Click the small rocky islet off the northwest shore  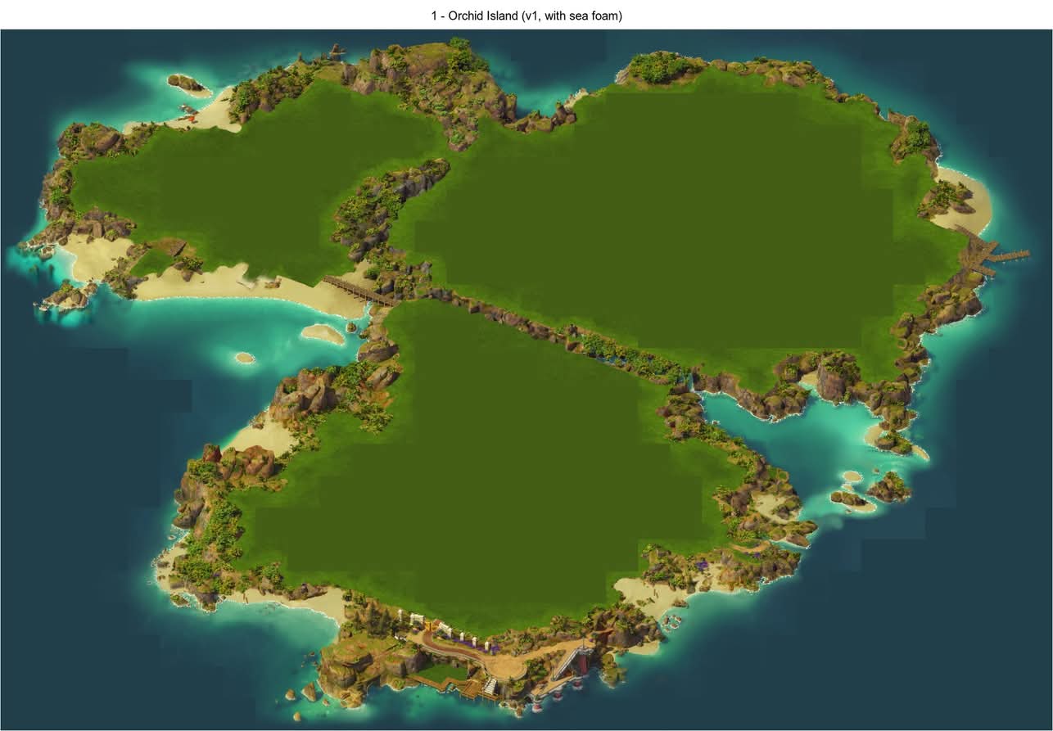click(186, 83)
